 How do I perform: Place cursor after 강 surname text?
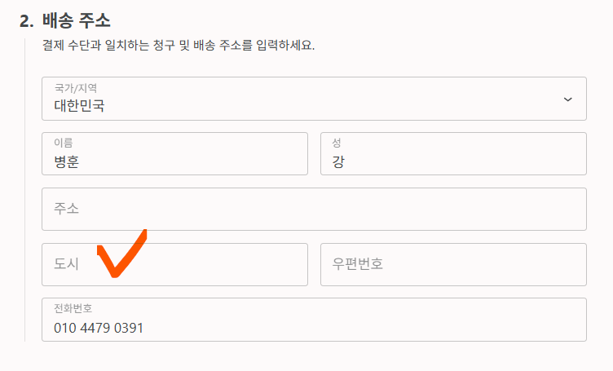[x=346, y=161]
